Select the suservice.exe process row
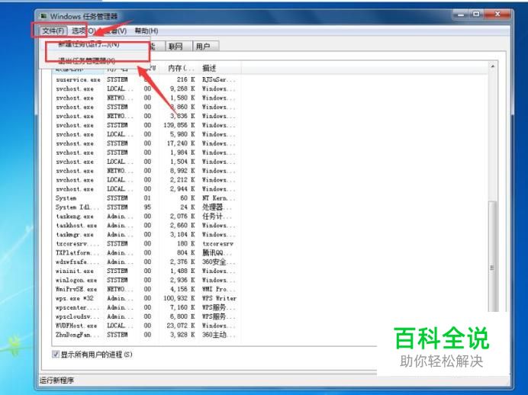The image size is (528, 395). pyautogui.click(x=146, y=80)
